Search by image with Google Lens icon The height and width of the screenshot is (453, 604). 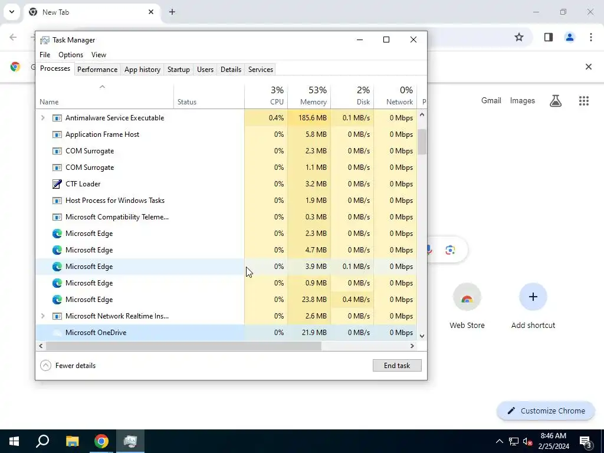tap(450, 250)
